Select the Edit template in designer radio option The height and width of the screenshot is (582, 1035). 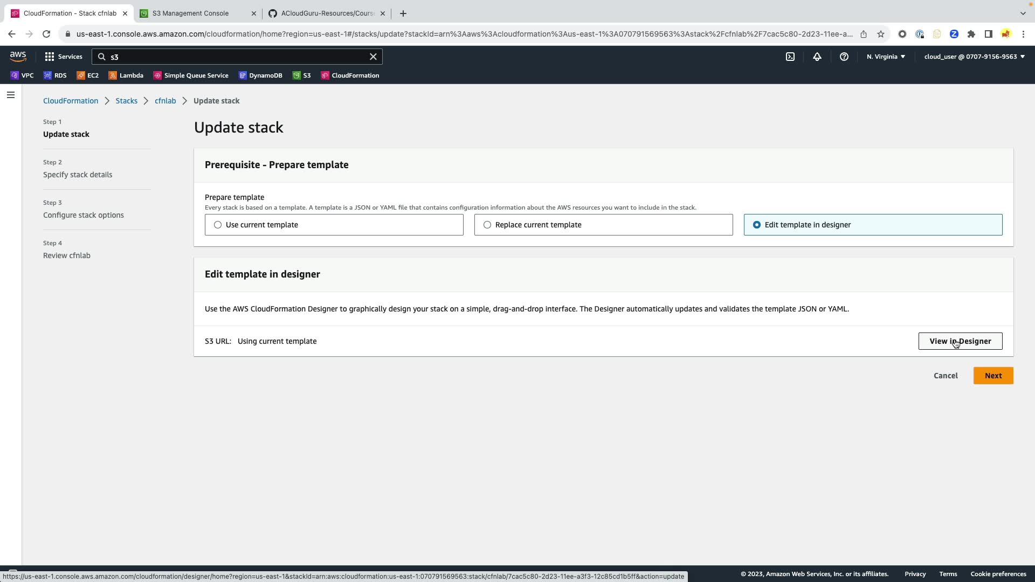pyautogui.click(x=757, y=225)
